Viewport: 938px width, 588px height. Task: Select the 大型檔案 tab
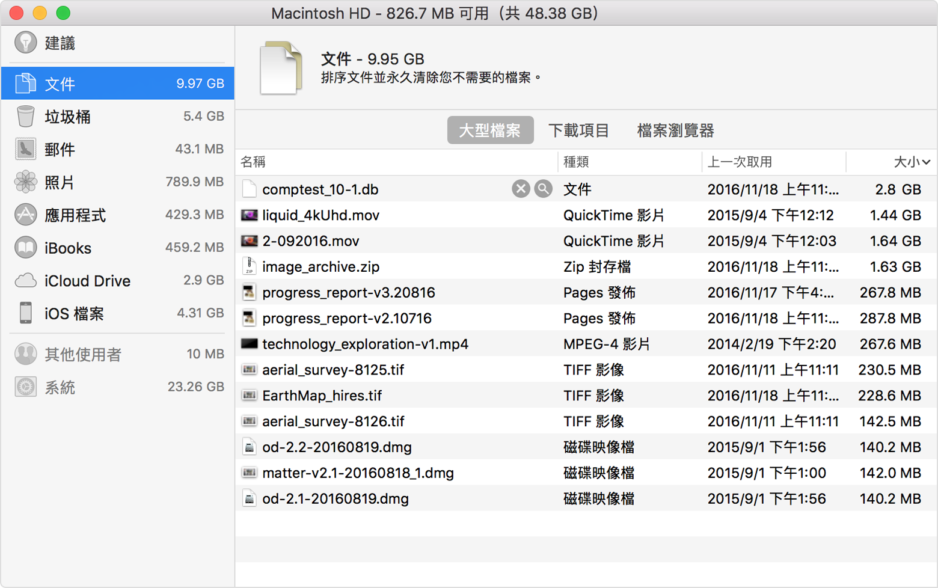tap(490, 130)
